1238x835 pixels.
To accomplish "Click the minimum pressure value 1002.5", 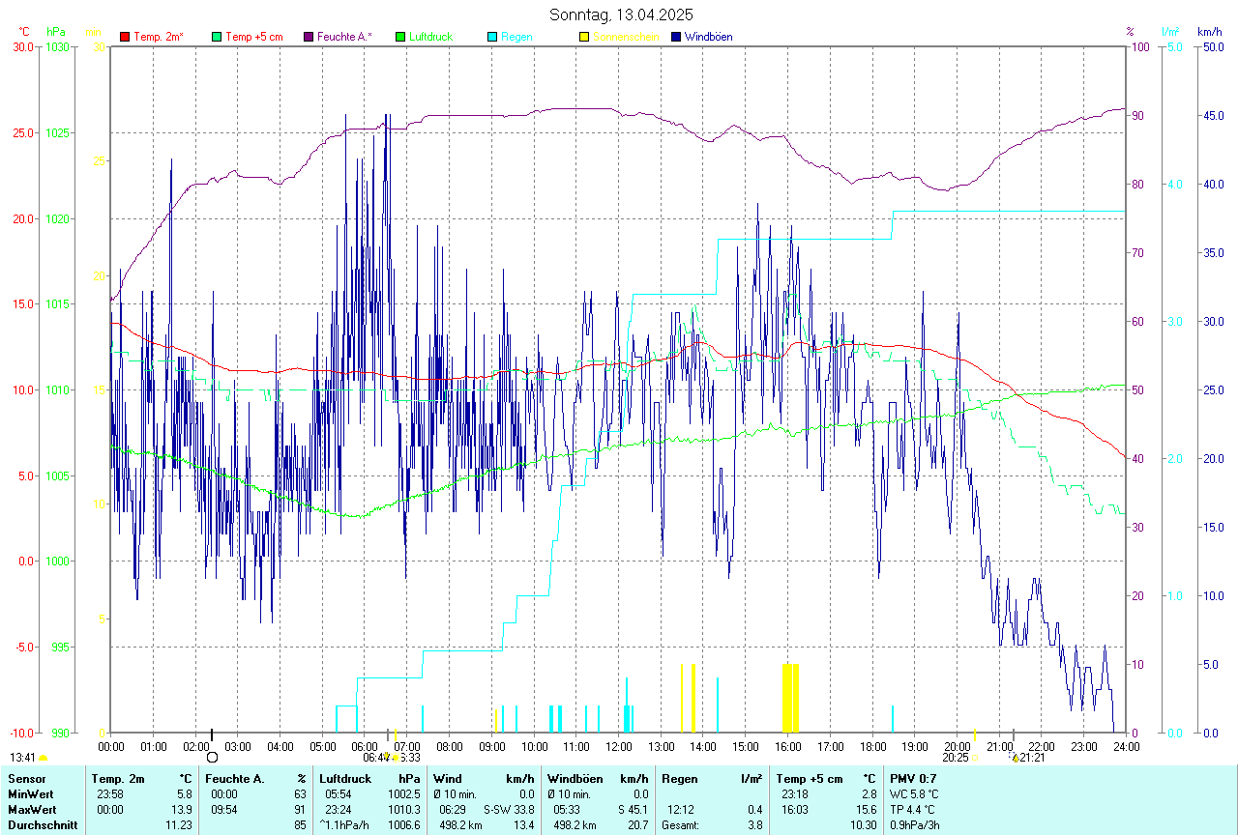I will click(405, 794).
